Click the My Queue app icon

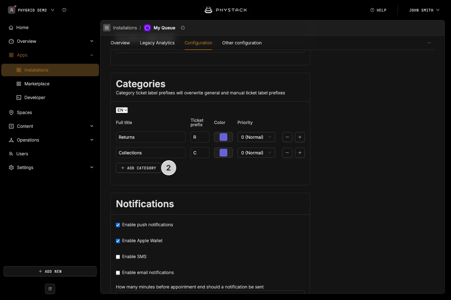[147, 28]
